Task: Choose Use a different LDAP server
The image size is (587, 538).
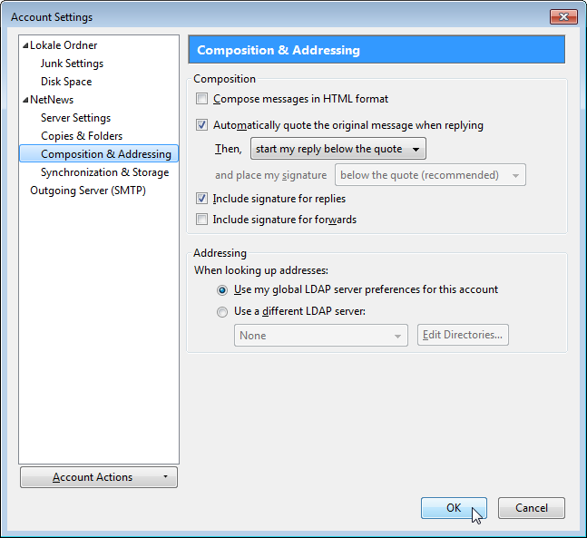Action: point(222,312)
